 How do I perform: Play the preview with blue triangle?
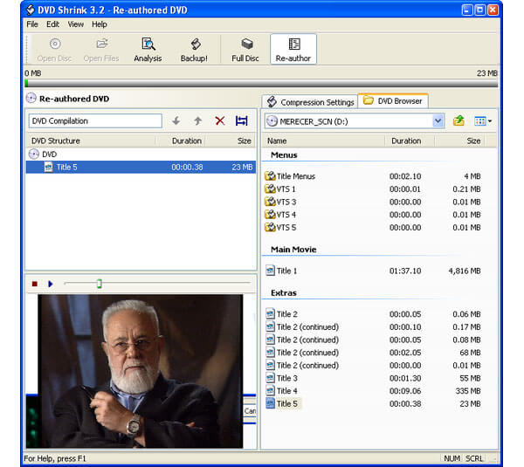(51, 284)
